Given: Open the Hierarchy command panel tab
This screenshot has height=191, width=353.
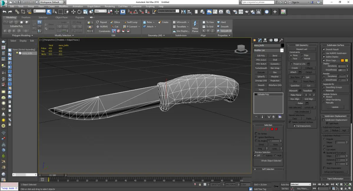Looking at the screenshot, I should coord(265,40).
